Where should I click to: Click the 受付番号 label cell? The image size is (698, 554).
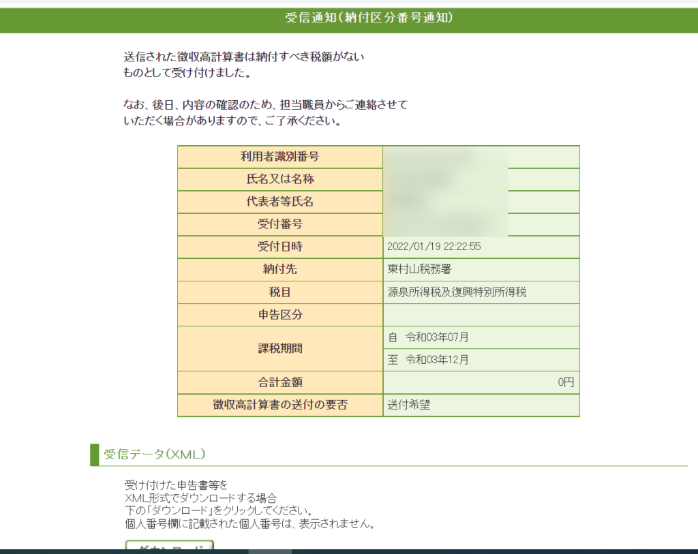[279, 224]
